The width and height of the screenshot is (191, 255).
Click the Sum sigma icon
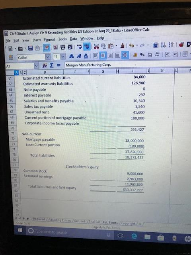click(x=52, y=65)
